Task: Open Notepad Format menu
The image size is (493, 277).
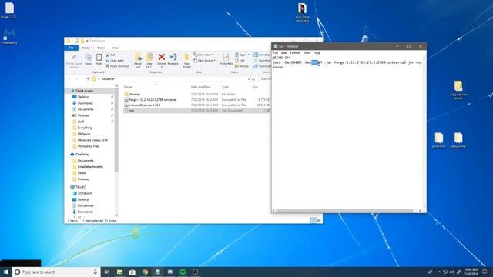Action: click(295, 53)
